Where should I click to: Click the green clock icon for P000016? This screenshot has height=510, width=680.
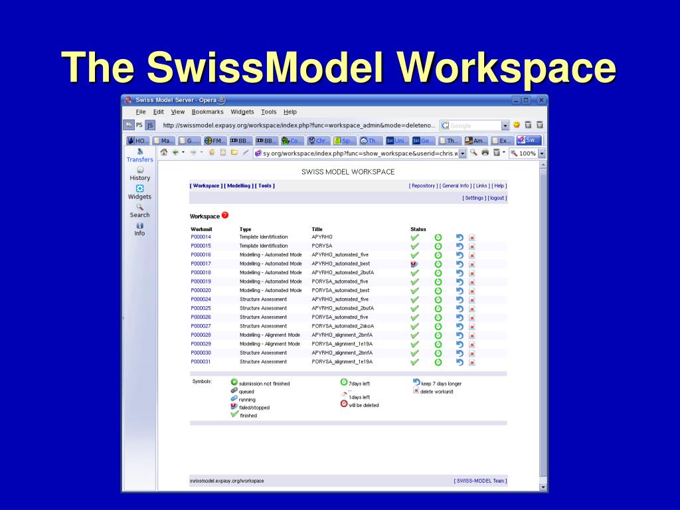point(438,256)
